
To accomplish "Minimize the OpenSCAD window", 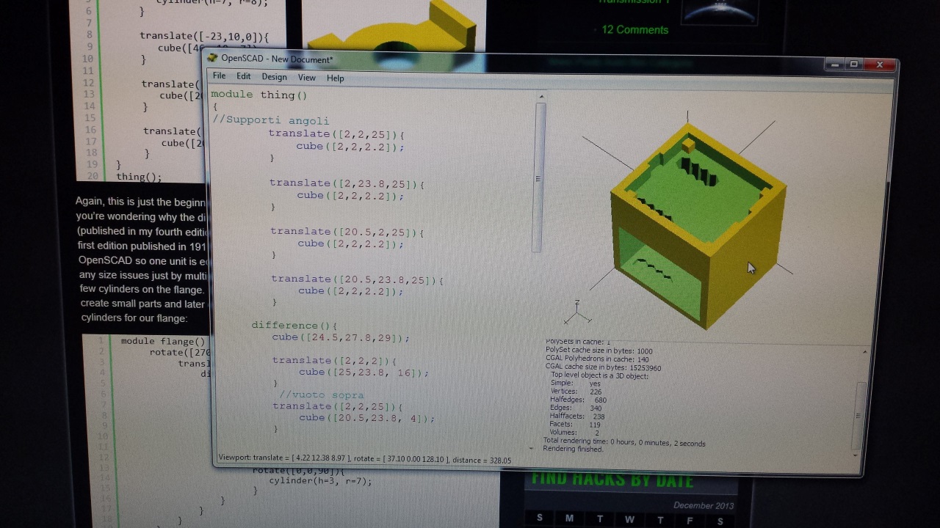I will (x=835, y=65).
